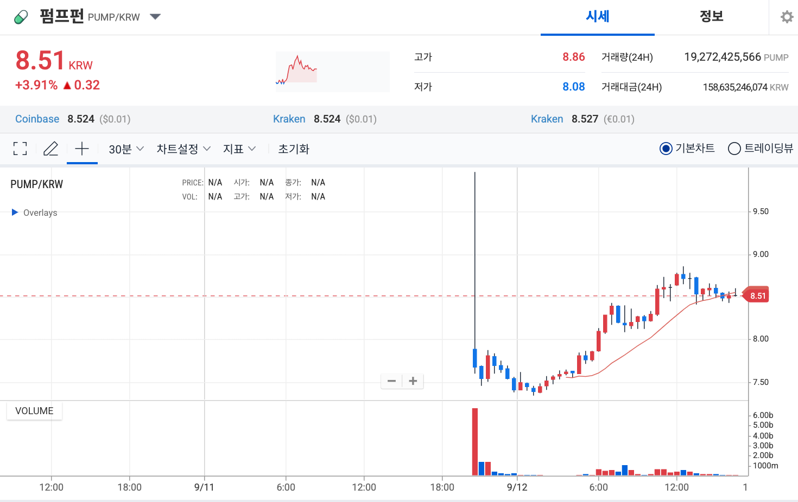Expand the Overlays section
798x502 pixels.
point(34,213)
